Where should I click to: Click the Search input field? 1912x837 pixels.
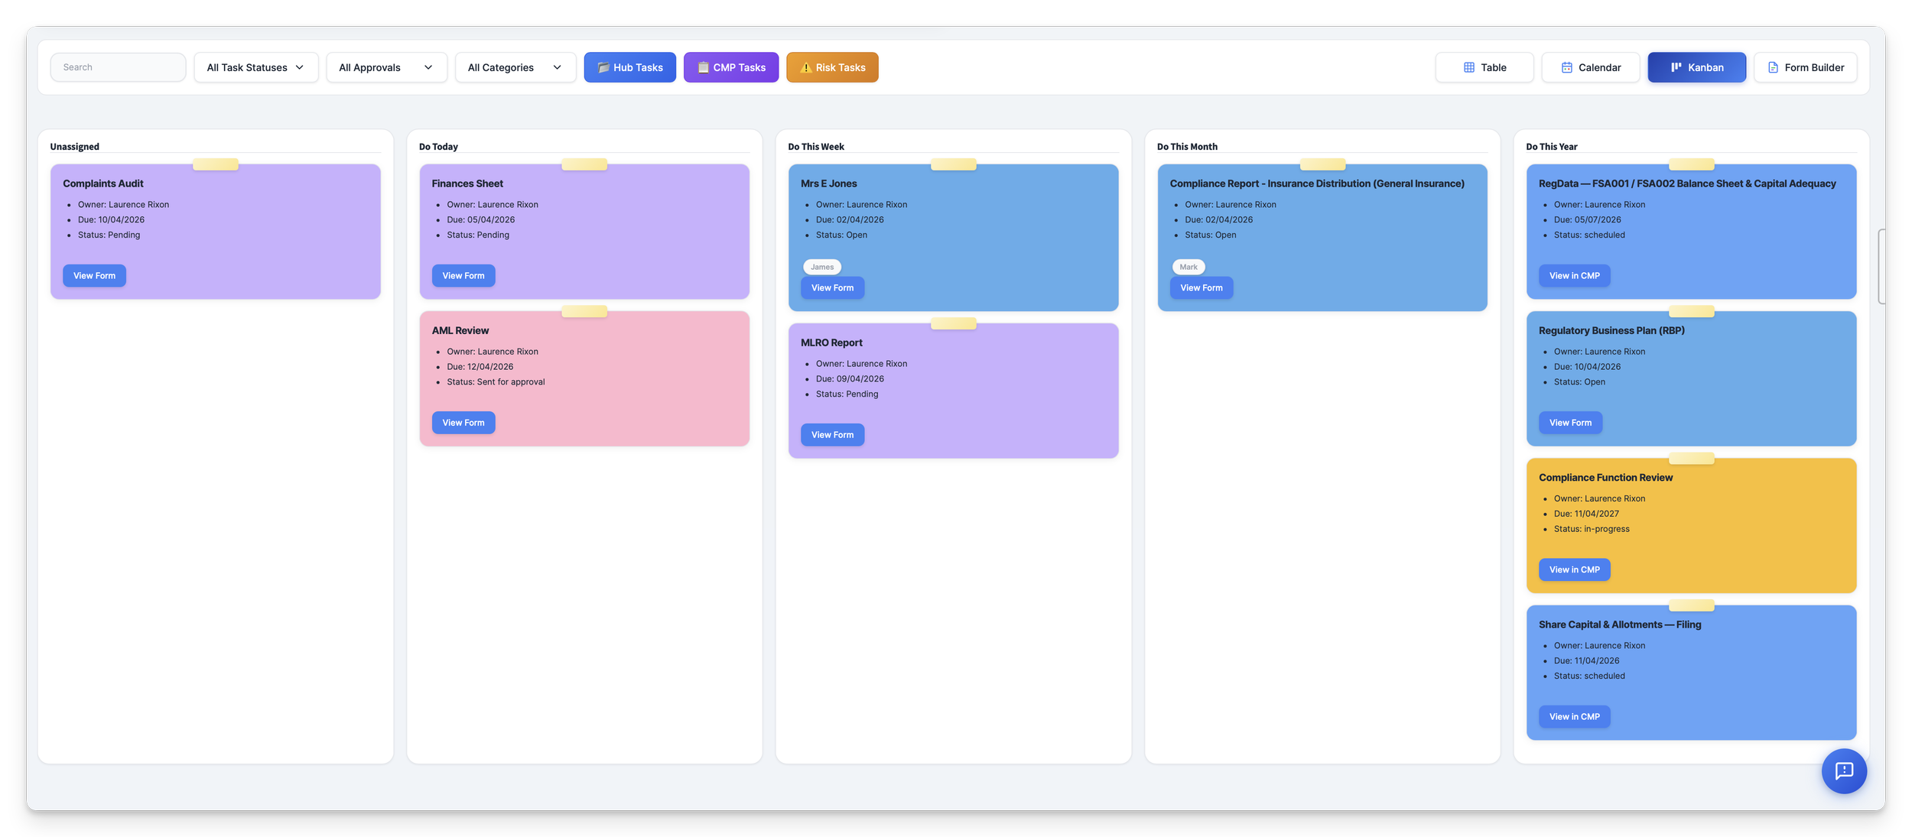pos(118,67)
